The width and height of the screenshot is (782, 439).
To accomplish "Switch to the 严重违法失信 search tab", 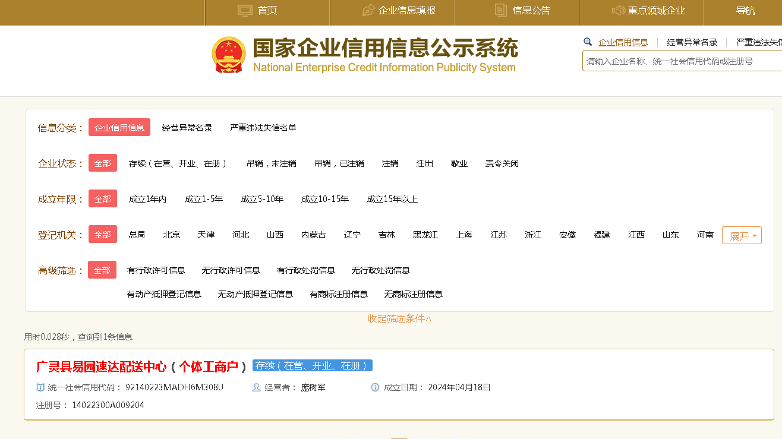I will (x=759, y=42).
